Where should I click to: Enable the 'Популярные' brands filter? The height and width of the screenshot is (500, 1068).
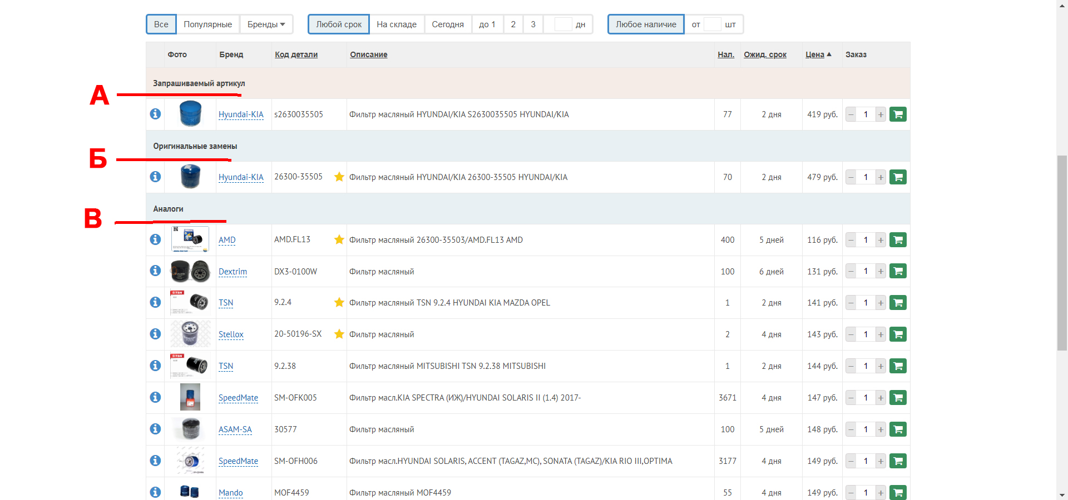pyautogui.click(x=207, y=24)
